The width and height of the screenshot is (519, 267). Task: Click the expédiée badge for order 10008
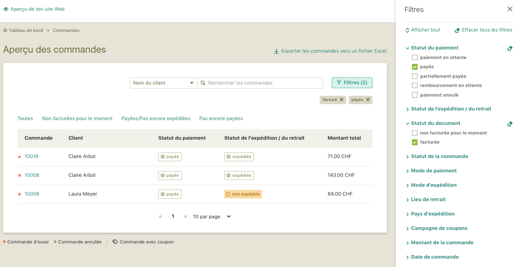[239, 176]
